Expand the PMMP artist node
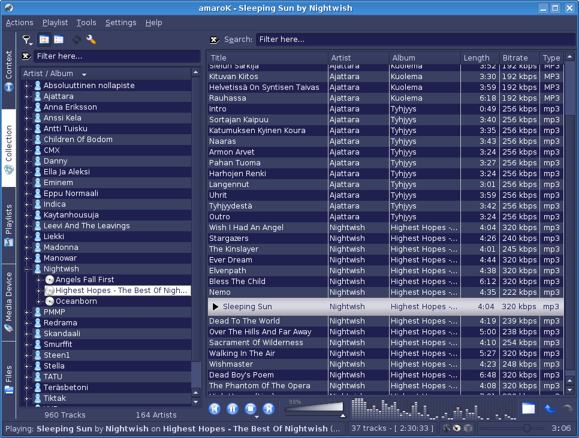The image size is (579, 438). click(x=26, y=313)
